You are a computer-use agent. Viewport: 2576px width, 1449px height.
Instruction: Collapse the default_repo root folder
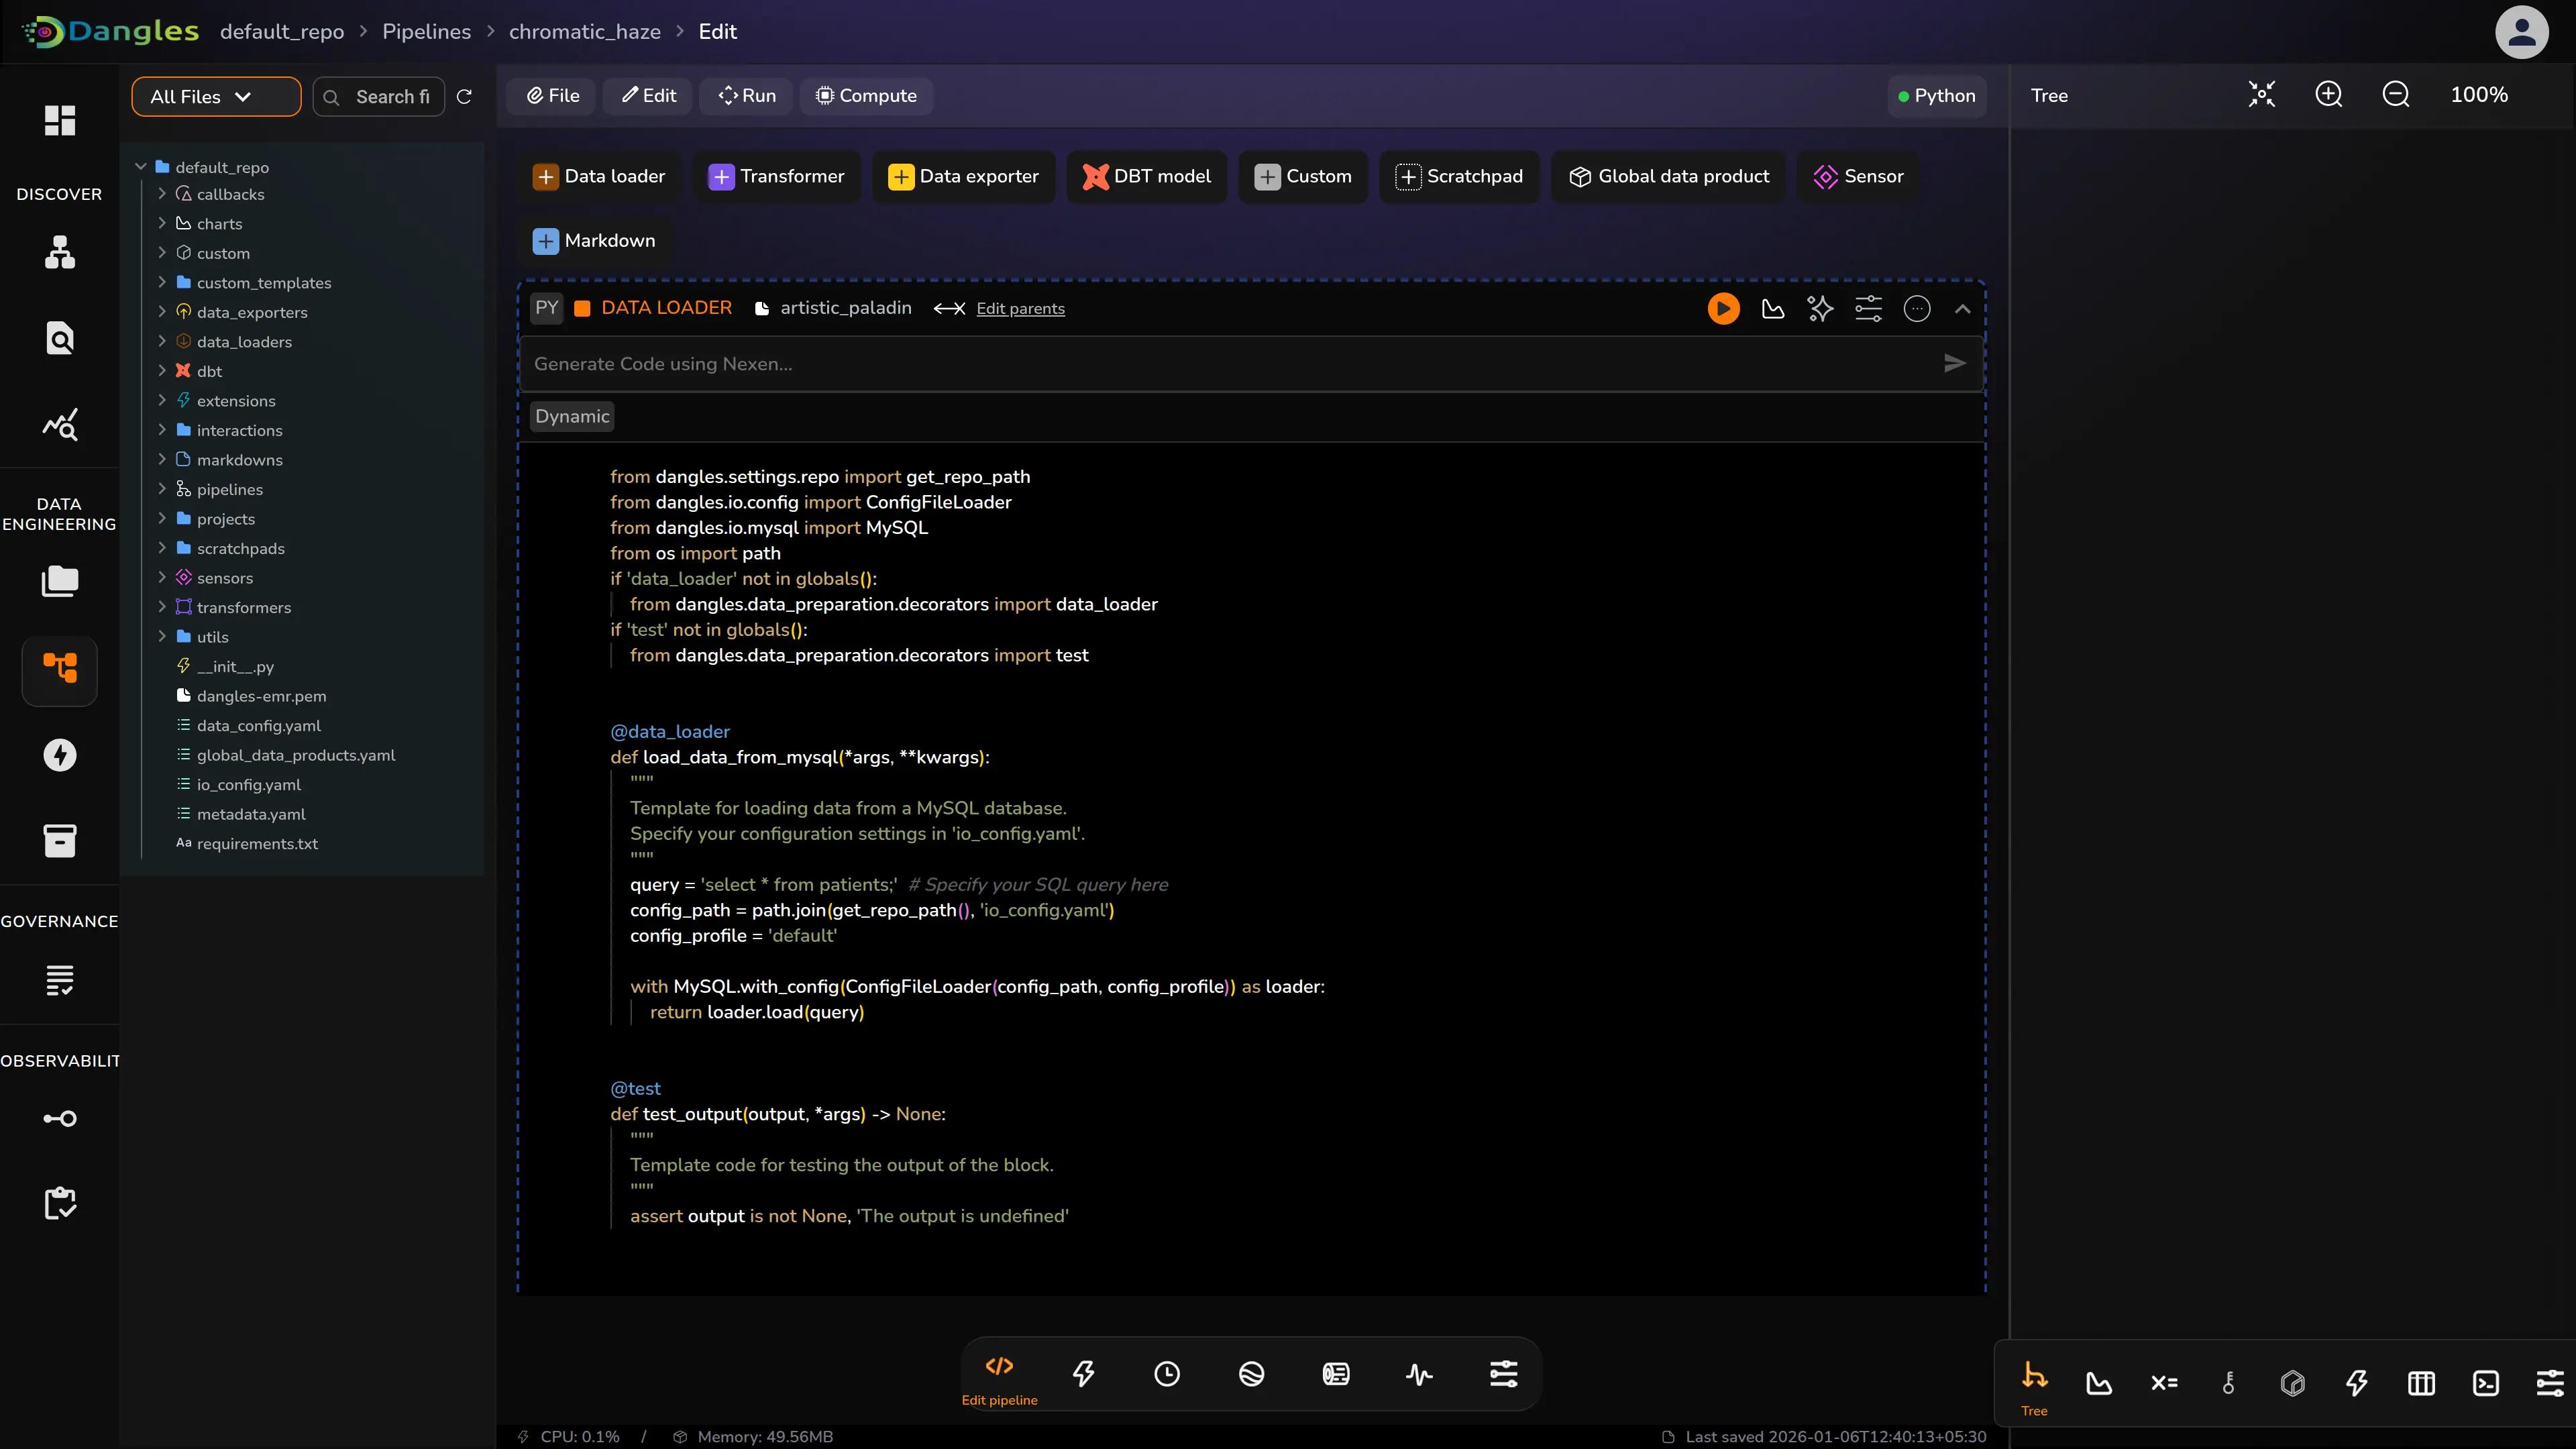141,167
